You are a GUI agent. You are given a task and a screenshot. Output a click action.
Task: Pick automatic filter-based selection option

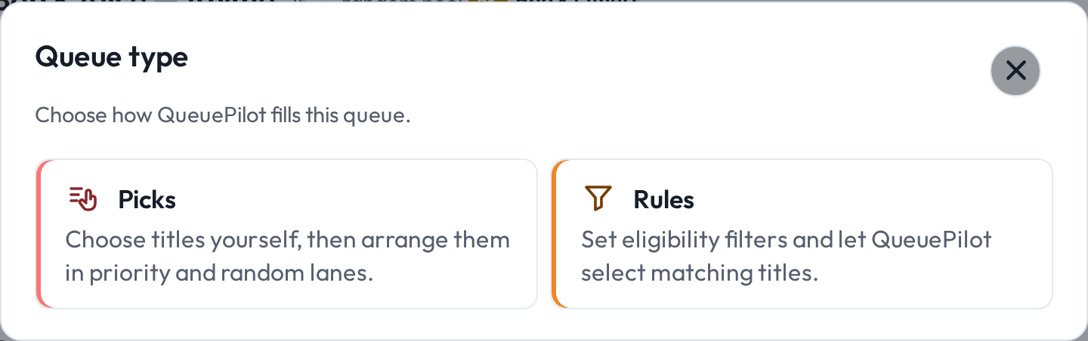[802, 234]
